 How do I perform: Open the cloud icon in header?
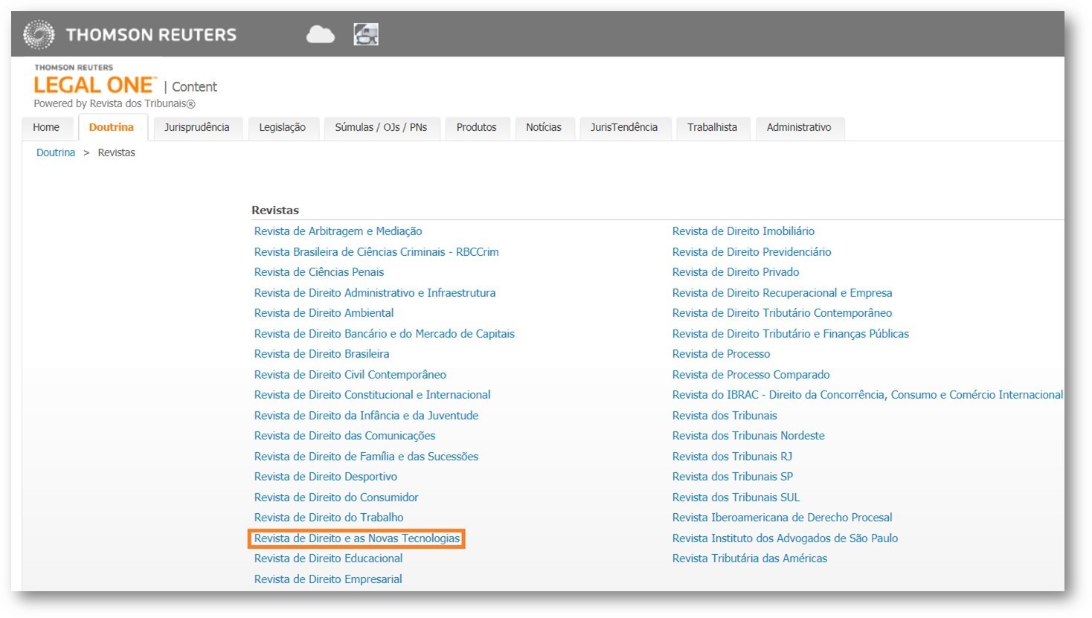point(321,34)
